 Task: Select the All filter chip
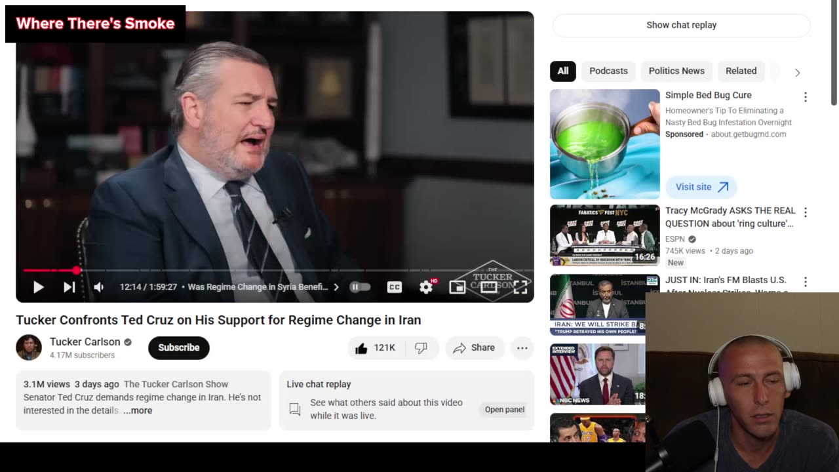pyautogui.click(x=563, y=71)
